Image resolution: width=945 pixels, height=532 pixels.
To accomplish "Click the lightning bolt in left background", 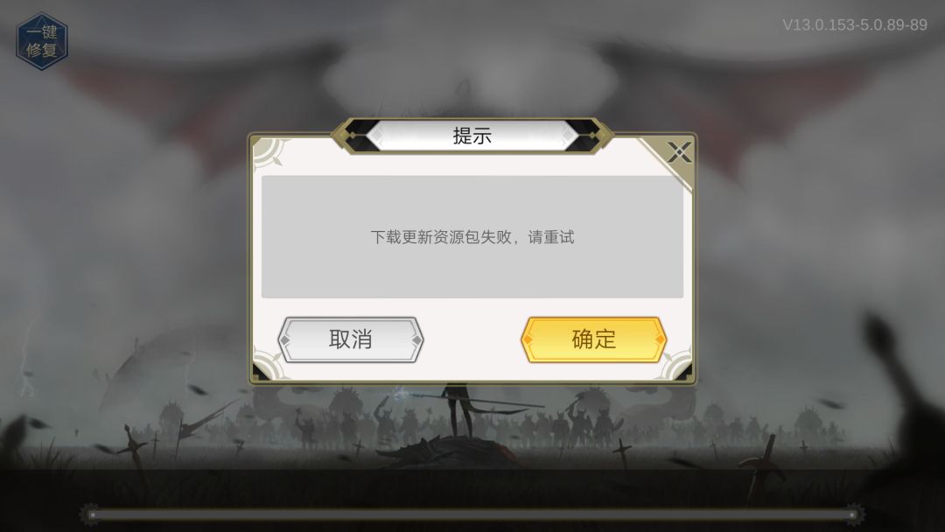I will (x=26, y=367).
